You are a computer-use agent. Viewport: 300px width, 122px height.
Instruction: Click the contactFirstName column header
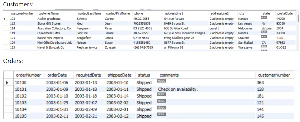click(118, 13)
